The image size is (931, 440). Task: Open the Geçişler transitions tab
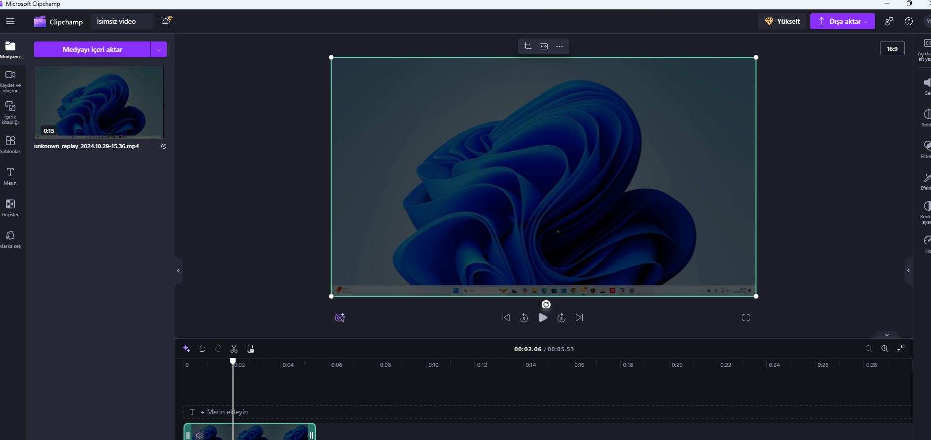pyautogui.click(x=10, y=208)
